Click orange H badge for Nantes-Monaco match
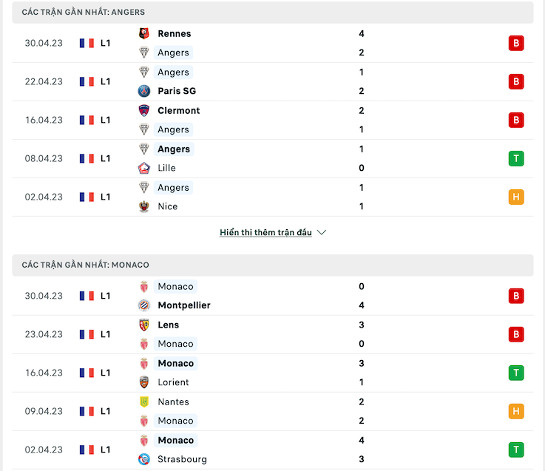 click(x=516, y=411)
